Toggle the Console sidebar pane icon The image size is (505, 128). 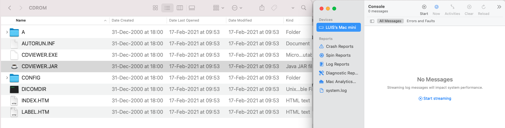pos(372,21)
